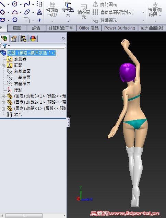Switch to the 草圖 (Sketch) tab
166x218 pixels.
click(x=17, y=28)
